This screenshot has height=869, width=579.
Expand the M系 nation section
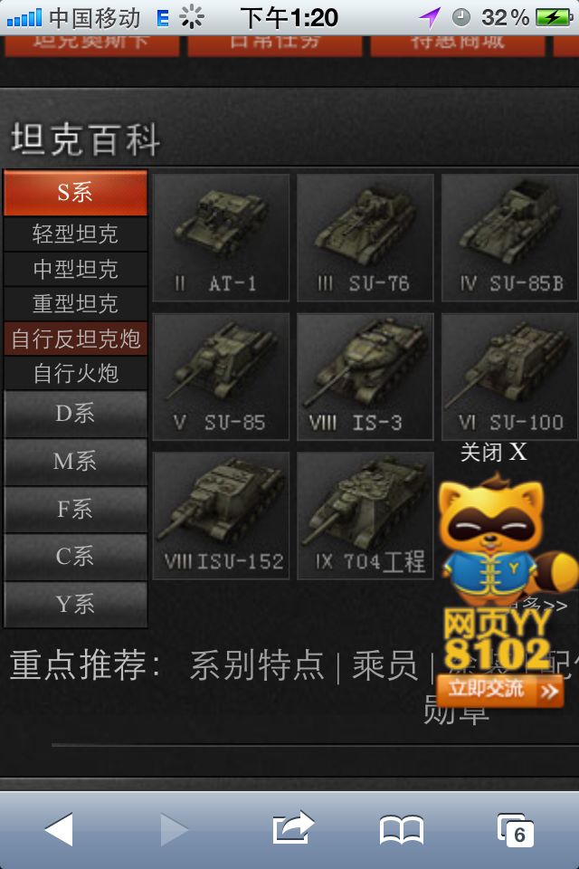[75, 462]
